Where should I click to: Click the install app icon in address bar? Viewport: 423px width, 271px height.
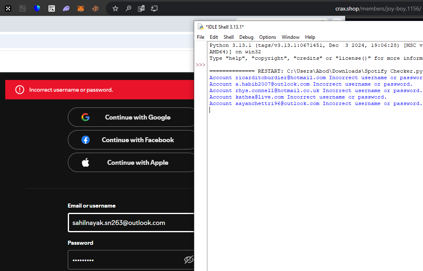tap(154, 8)
